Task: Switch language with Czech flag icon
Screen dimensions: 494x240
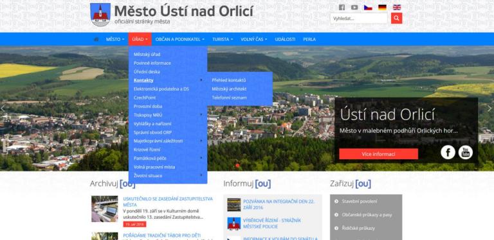Action: coord(368,8)
